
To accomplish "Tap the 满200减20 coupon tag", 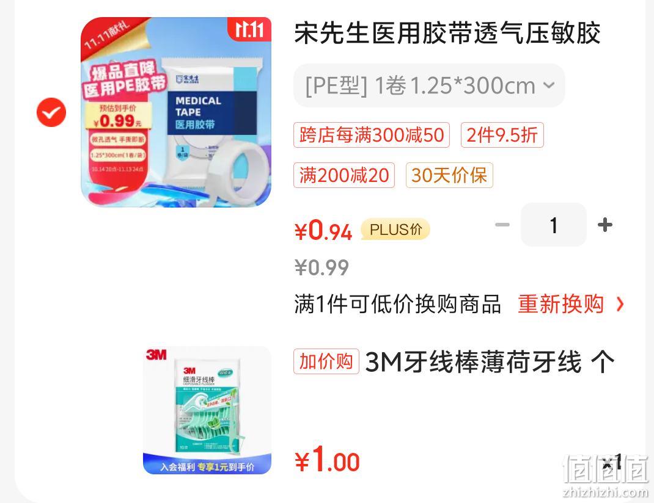I will click(344, 175).
